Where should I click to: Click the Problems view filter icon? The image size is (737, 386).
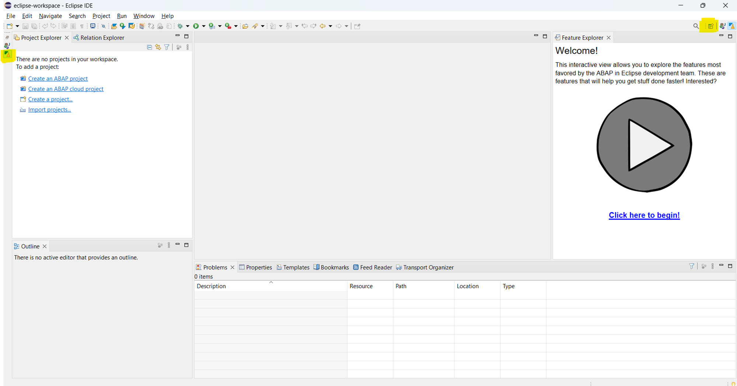click(692, 266)
